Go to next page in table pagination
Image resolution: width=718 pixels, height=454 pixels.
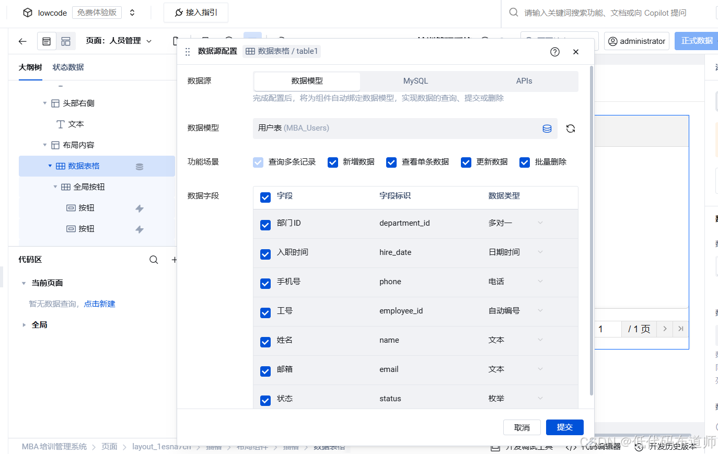pos(665,329)
